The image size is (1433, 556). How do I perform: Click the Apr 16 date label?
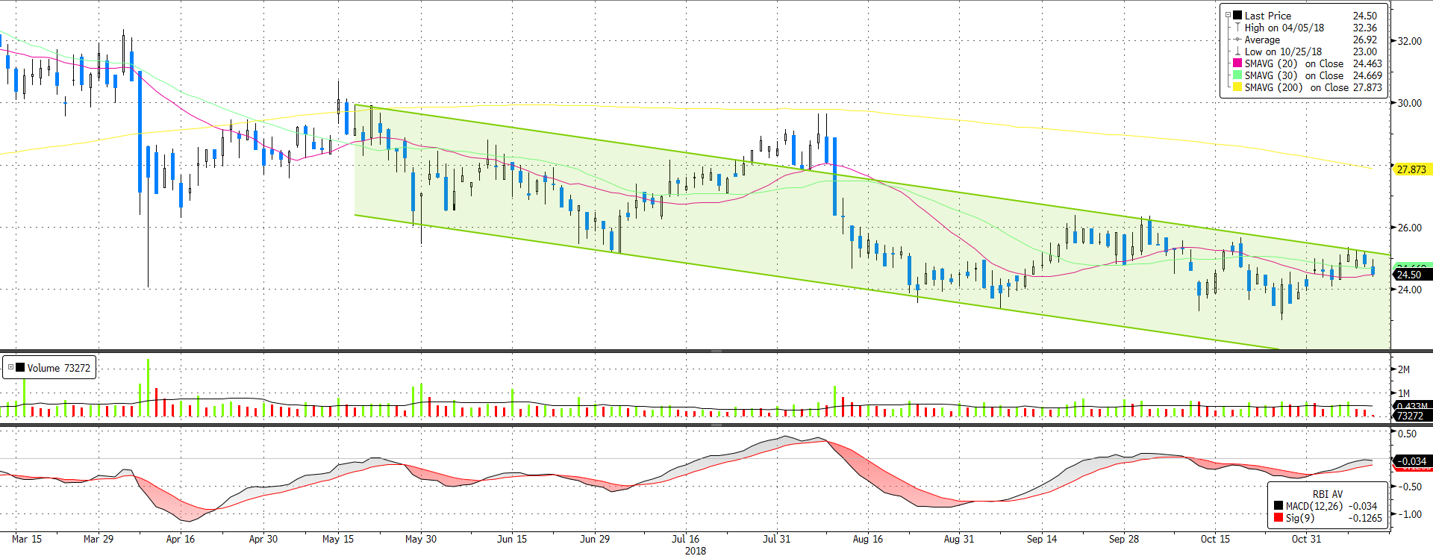(x=181, y=539)
